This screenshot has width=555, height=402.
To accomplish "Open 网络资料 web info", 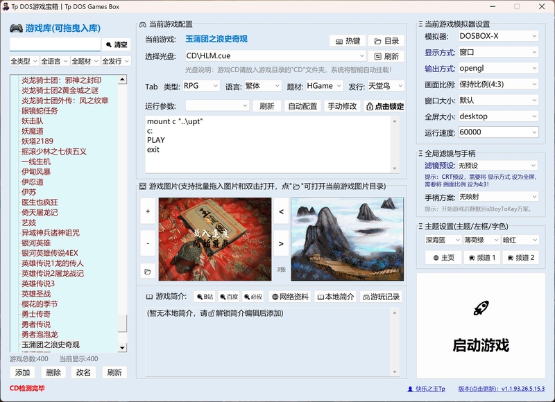I will pos(290,297).
